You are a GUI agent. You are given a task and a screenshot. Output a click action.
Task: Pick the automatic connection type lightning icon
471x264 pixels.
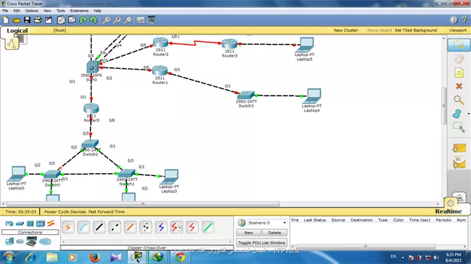[x=68, y=227]
